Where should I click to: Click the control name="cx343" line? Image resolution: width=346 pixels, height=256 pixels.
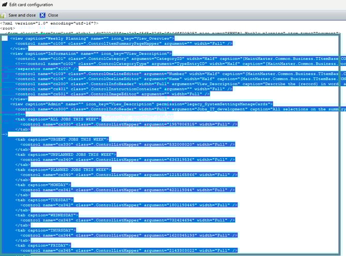[128, 220]
